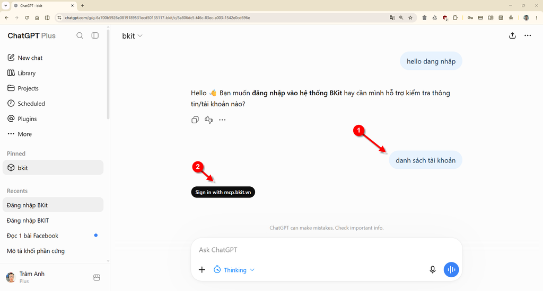Image resolution: width=543 pixels, height=291 pixels.
Task: Open the browser home page icon
Action: pos(37,17)
